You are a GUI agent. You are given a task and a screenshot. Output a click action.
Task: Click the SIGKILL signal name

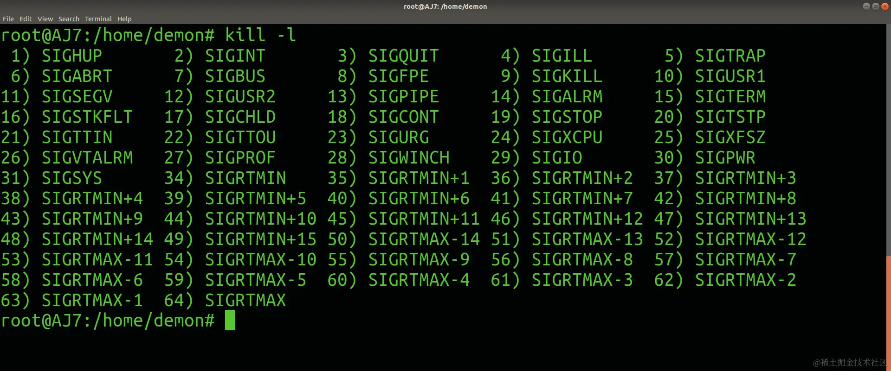[x=567, y=76]
